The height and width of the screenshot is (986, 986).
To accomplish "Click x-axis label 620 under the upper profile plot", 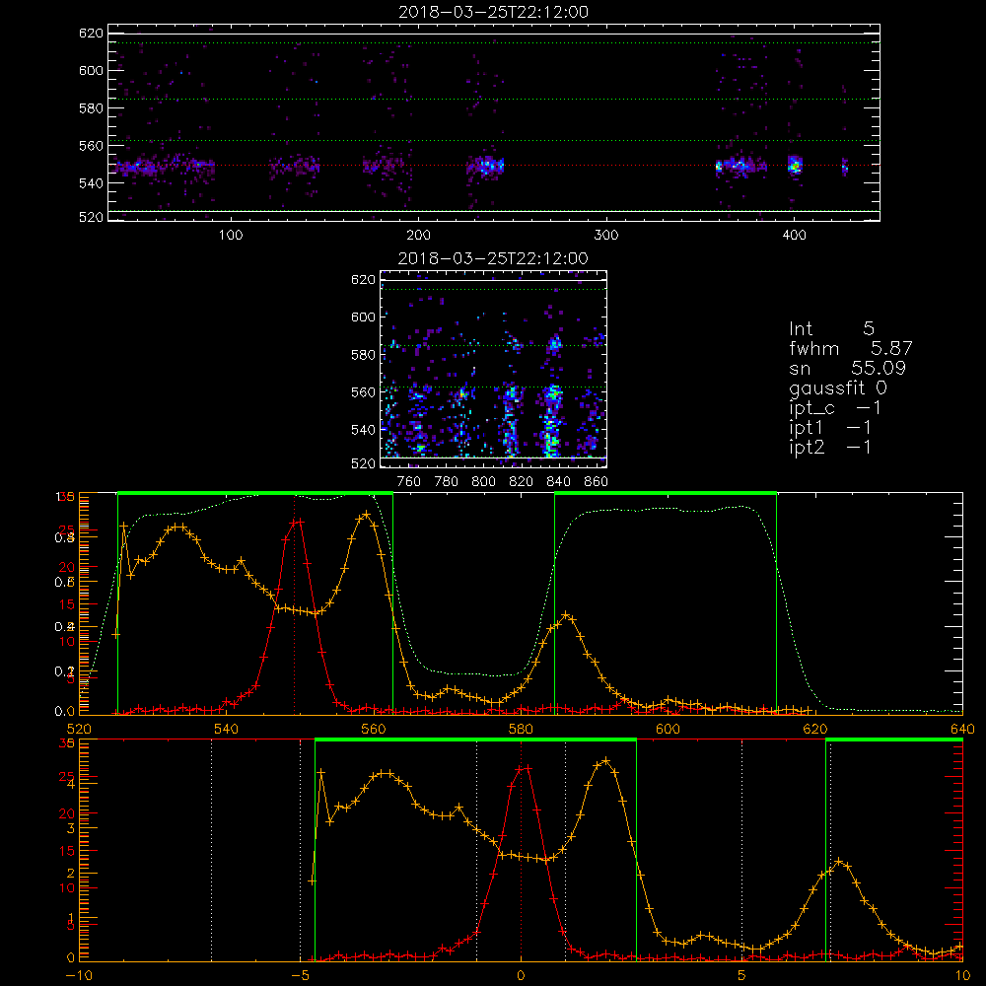I will click(815, 729).
